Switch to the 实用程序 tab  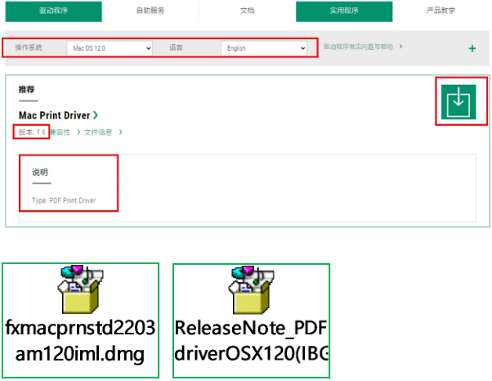(x=344, y=11)
